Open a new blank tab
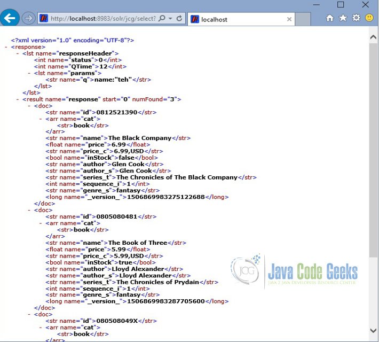Image resolution: width=379 pixels, height=342 pixels. pos(303,19)
